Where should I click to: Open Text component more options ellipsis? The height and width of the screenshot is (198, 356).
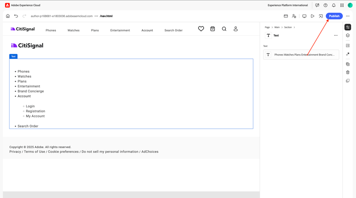(336, 36)
